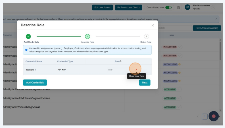Click the red record floating button
Screen dimensions: 225x128
pyautogui.click(x=214, y=116)
